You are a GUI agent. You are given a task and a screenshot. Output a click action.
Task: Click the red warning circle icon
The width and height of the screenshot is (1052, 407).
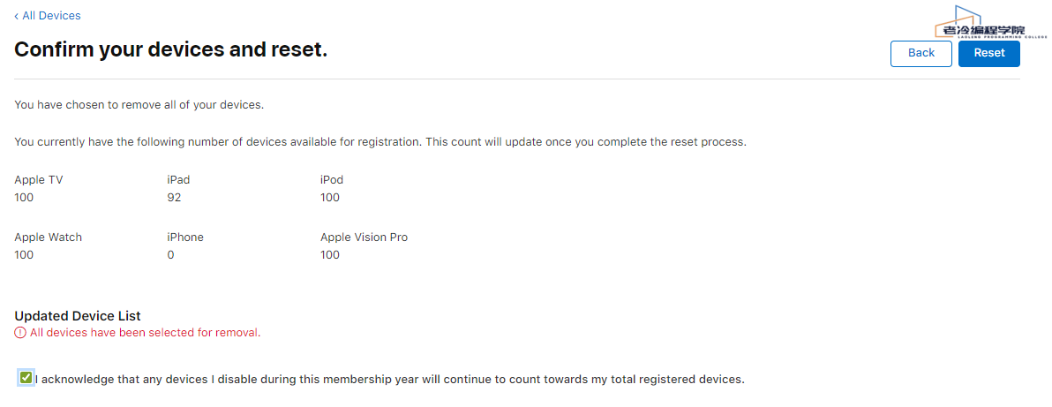[20, 333]
